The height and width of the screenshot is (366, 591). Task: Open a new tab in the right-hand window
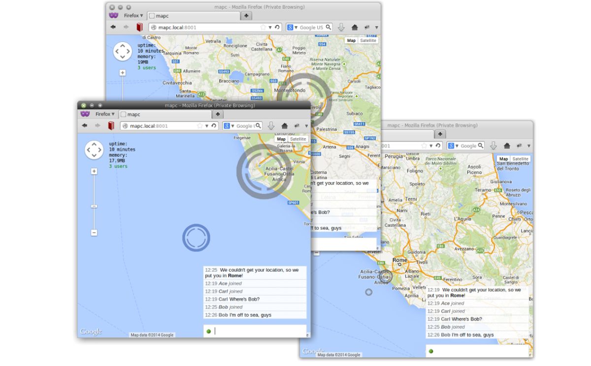coord(440,134)
